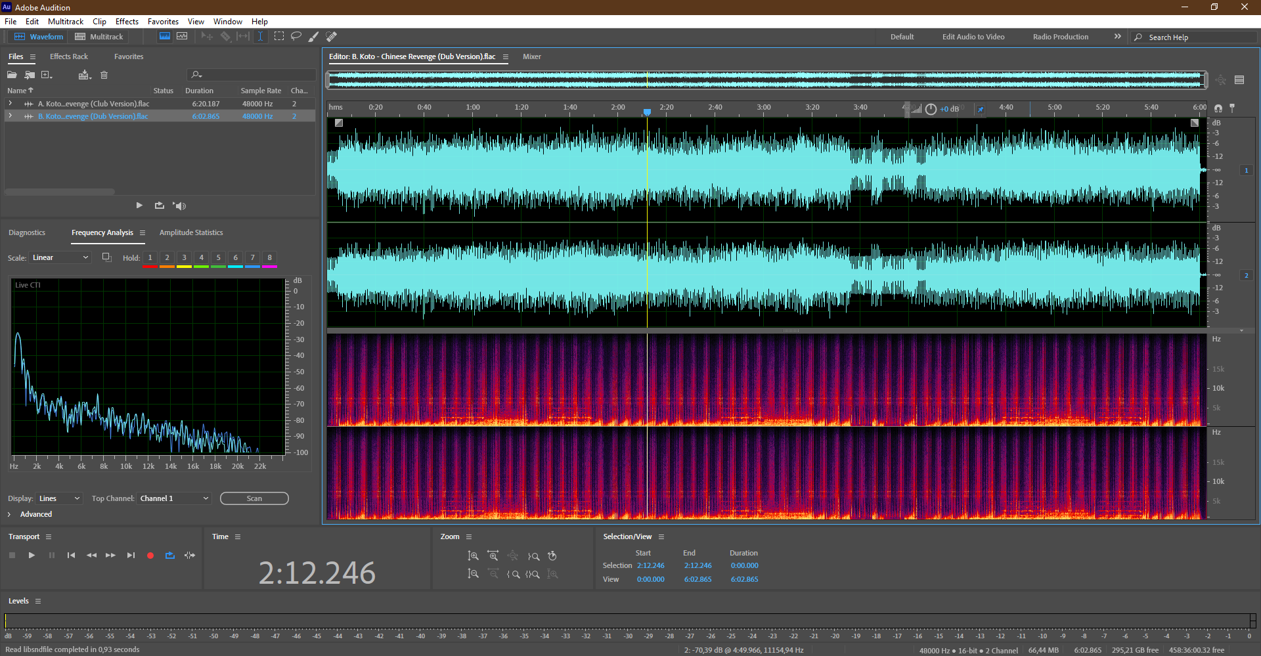Move playhead to next marker
This screenshot has width=1261, height=656.
[131, 556]
